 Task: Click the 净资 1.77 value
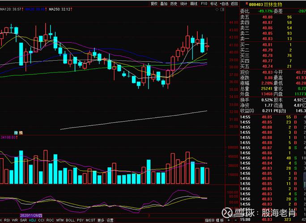point(268,105)
